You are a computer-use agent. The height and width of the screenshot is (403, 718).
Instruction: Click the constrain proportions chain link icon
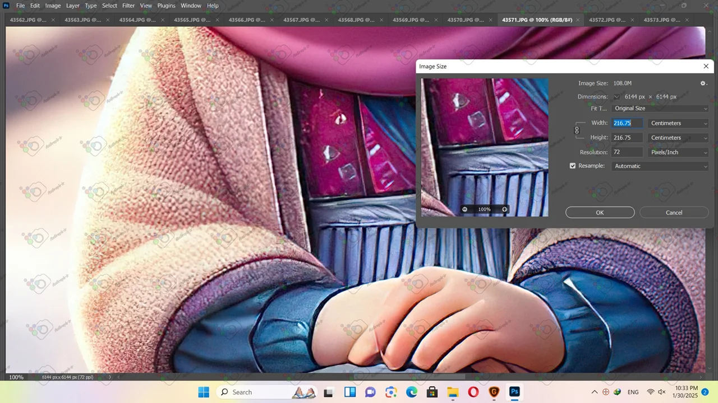(577, 130)
